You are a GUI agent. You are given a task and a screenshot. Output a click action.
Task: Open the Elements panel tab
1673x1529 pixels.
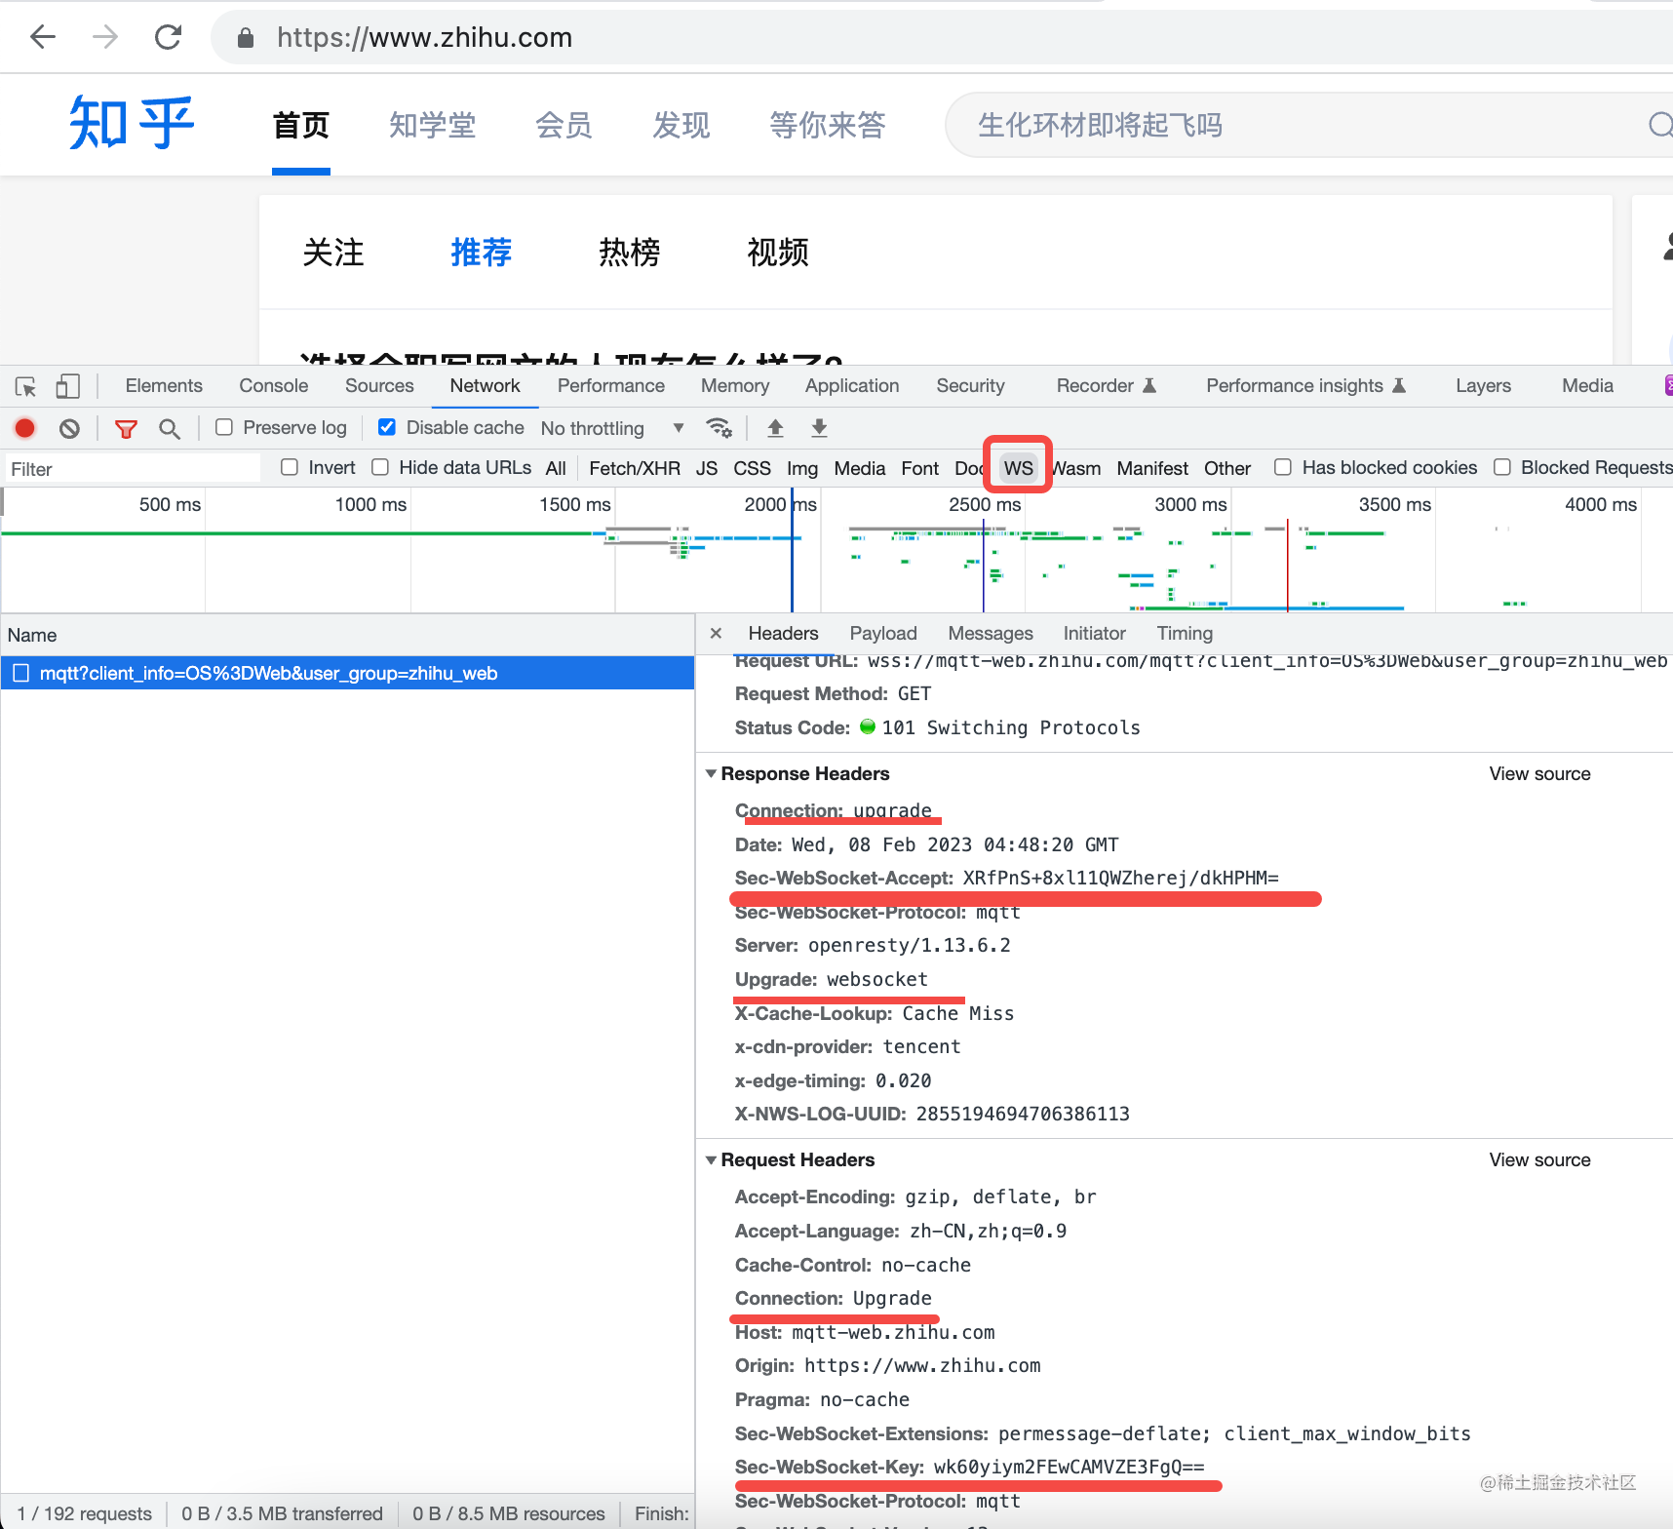click(164, 386)
